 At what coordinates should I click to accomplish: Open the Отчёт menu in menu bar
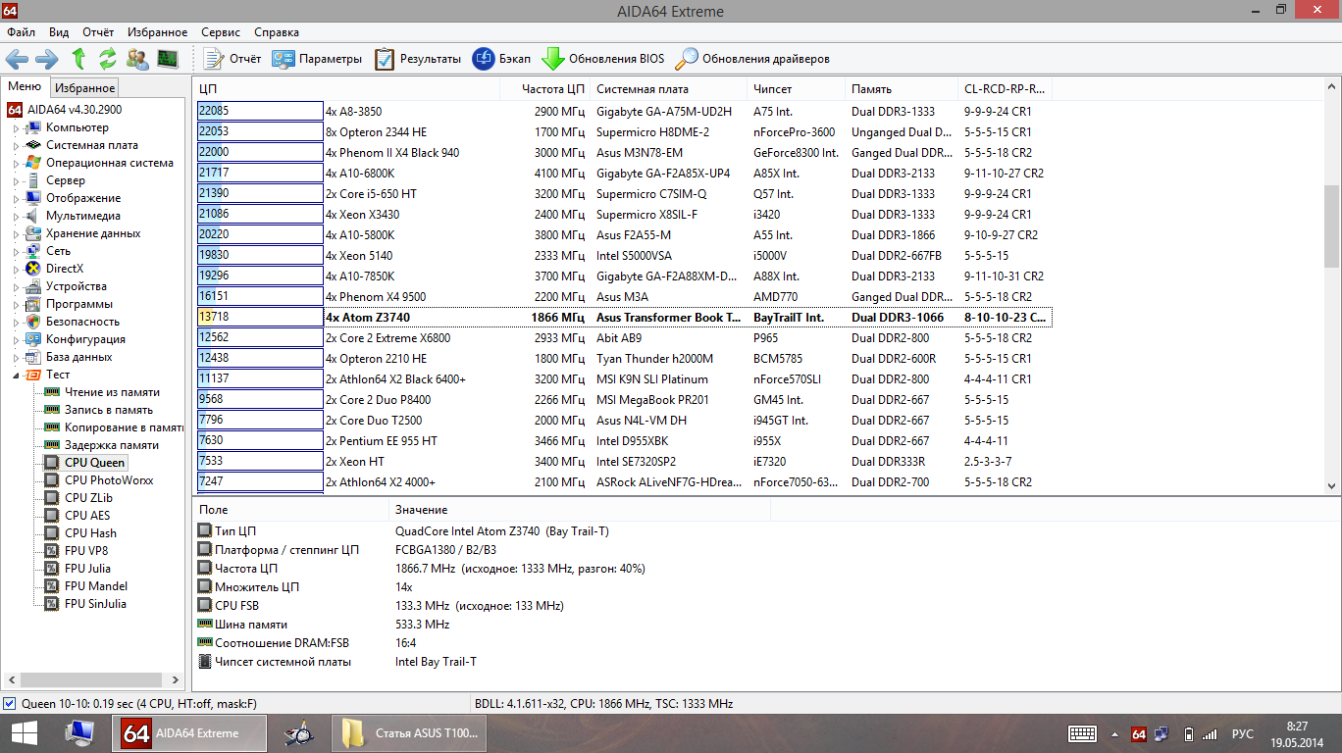click(98, 32)
